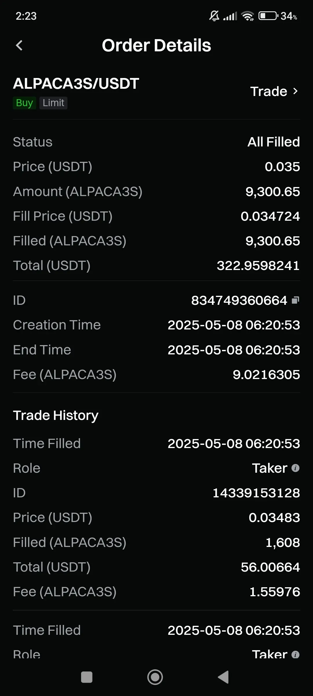The height and width of the screenshot is (696, 313).
Task: Tap the info icon beside second Taker role
Action: tap(295, 654)
